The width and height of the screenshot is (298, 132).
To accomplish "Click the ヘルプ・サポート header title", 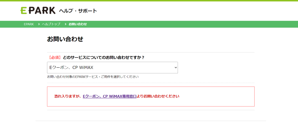I will pos(78,11).
